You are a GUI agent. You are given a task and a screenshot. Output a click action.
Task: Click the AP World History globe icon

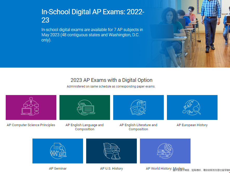[x=165, y=151]
